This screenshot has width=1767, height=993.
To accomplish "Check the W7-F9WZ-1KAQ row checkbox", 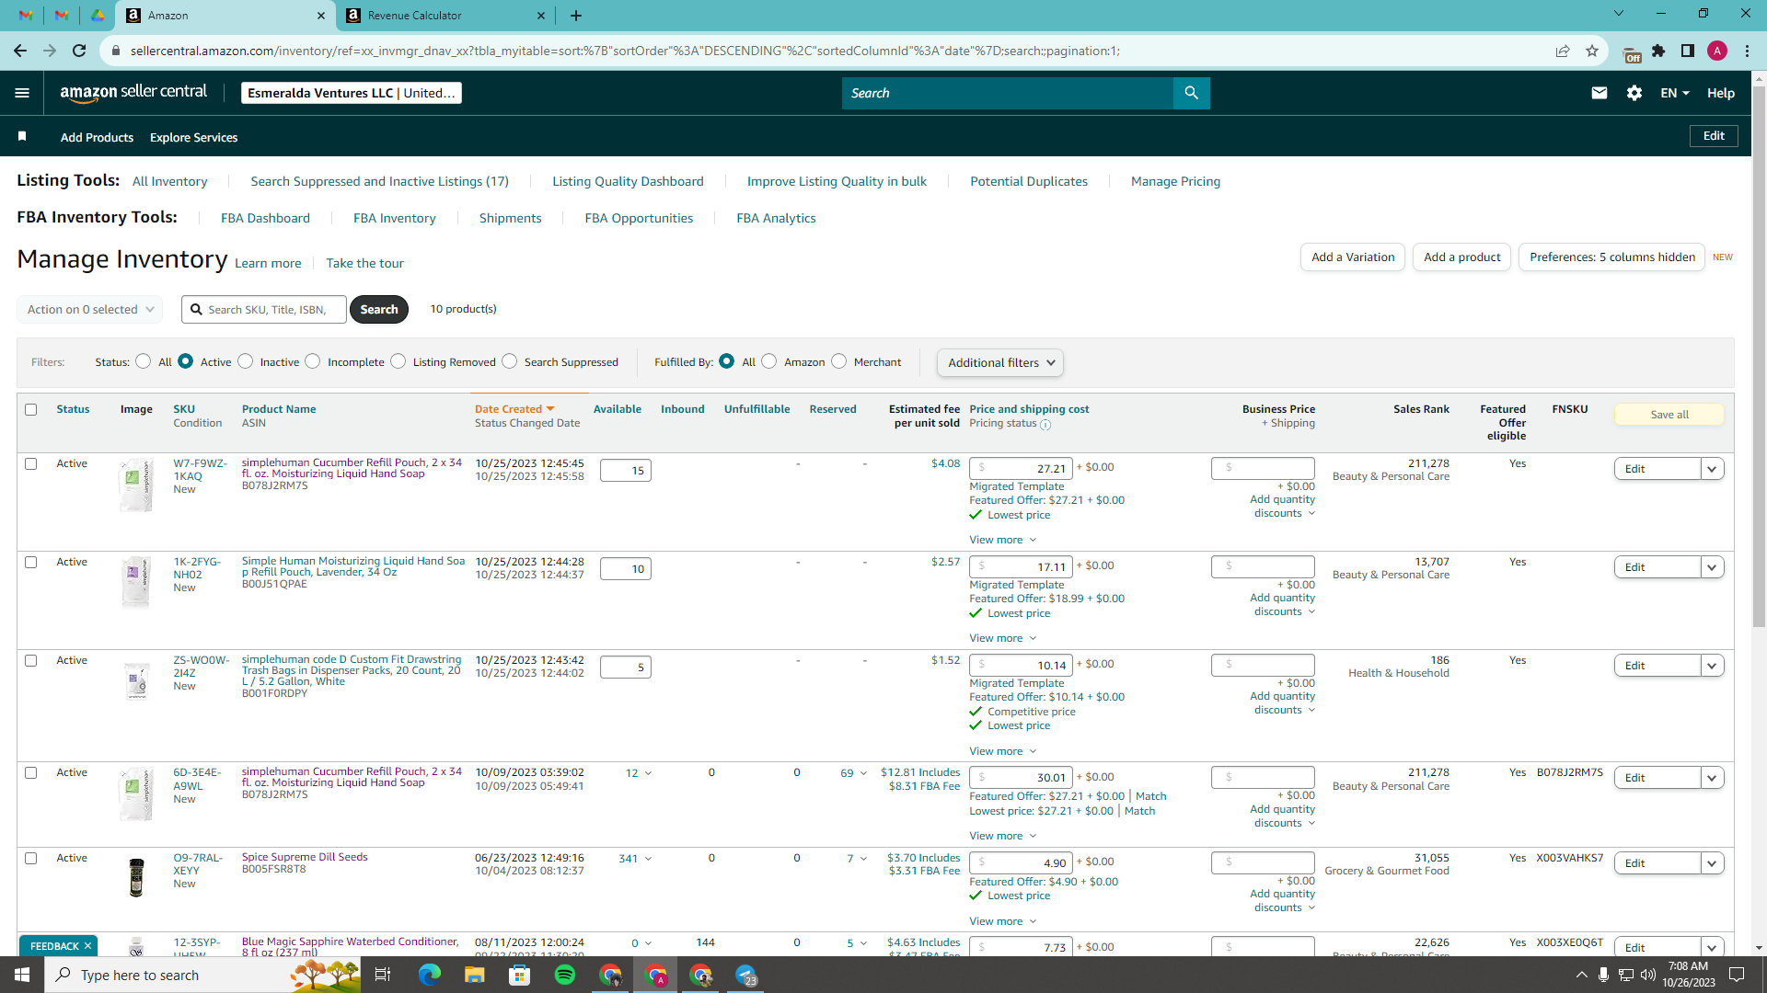I will [31, 463].
